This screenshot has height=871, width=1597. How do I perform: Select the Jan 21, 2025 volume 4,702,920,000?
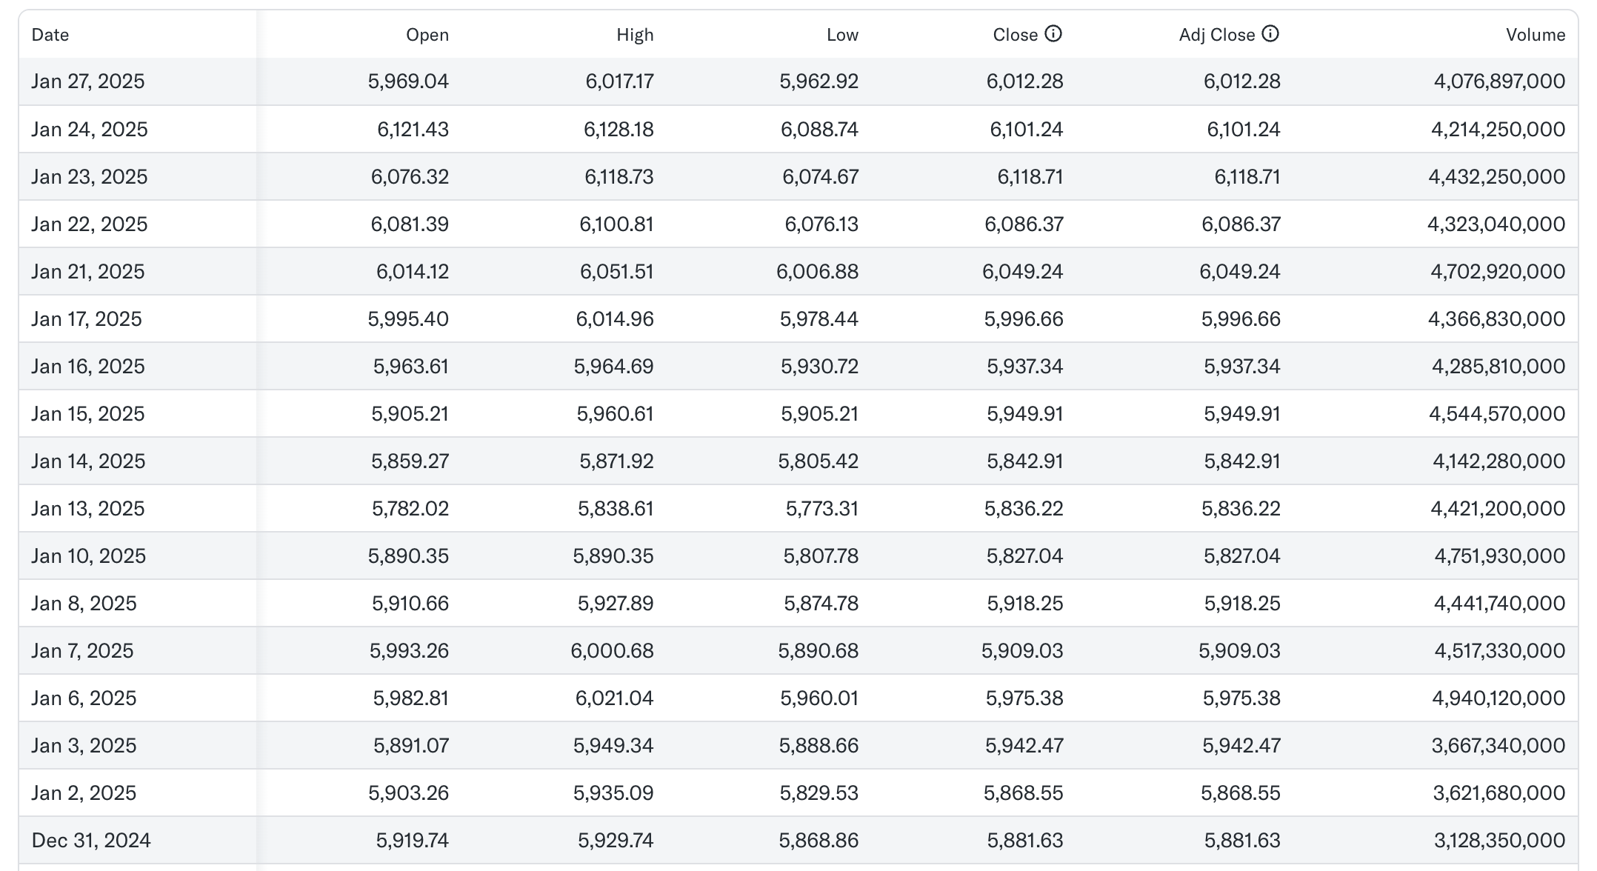(x=1497, y=272)
